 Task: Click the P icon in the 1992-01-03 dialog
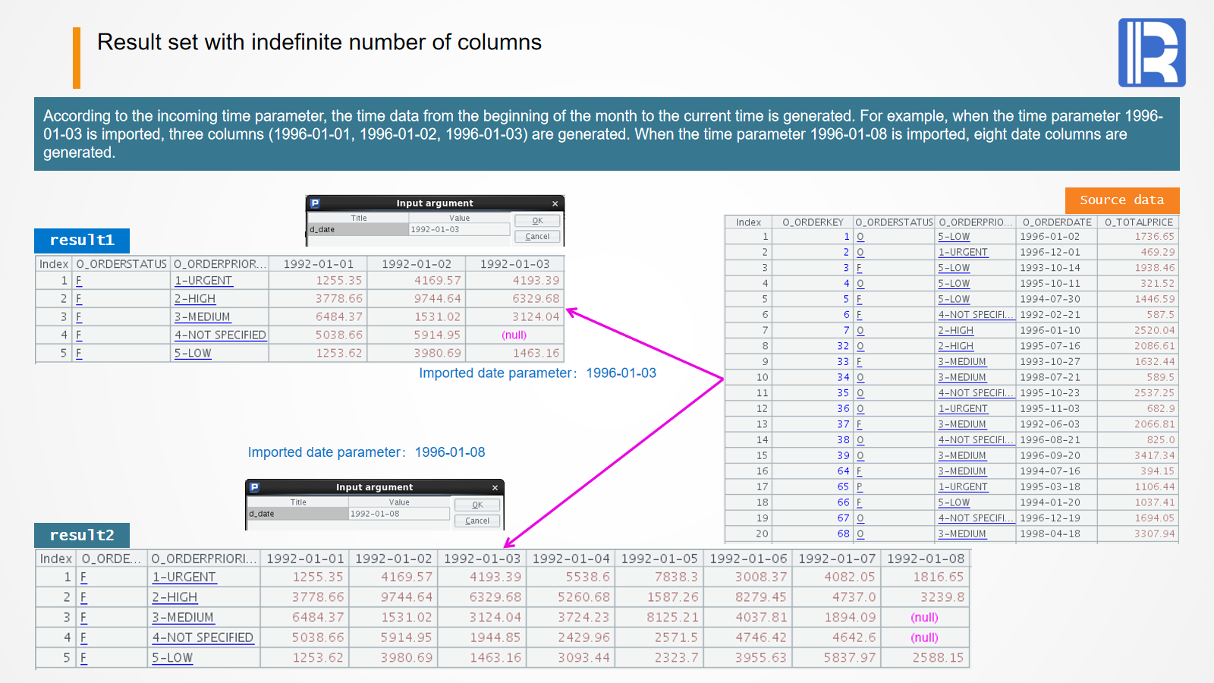pyautogui.click(x=315, y=203)
